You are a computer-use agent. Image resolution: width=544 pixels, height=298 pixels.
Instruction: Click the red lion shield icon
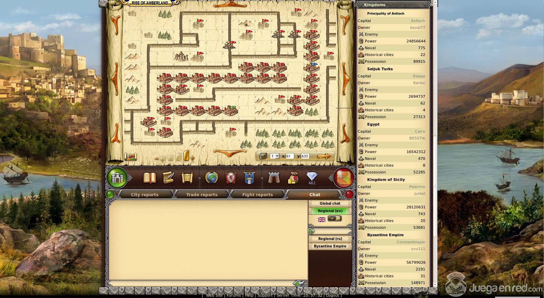(x=230, y=178)
